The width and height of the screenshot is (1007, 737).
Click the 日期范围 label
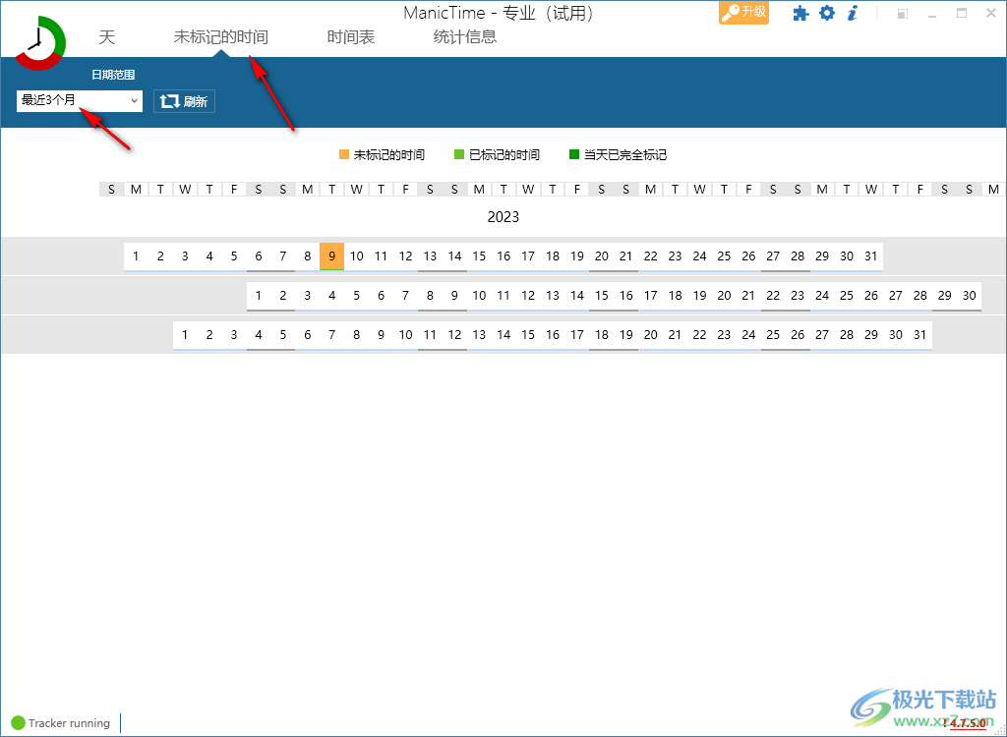coord(113,75)
